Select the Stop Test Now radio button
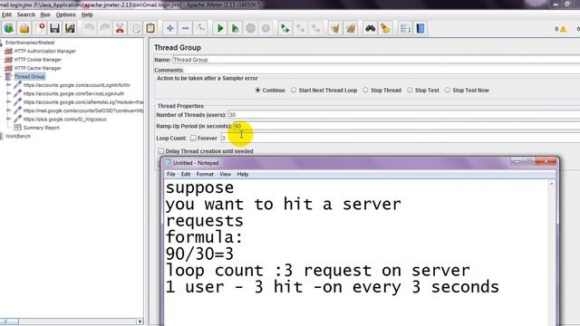 point(447,91)
